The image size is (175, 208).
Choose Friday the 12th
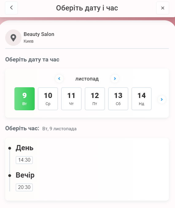pyautogui.click(x=95, y=99)
